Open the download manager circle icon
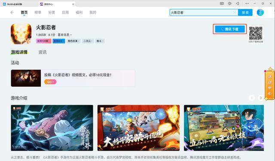Viewport: 275px width, 161px height. click(260, 12)
